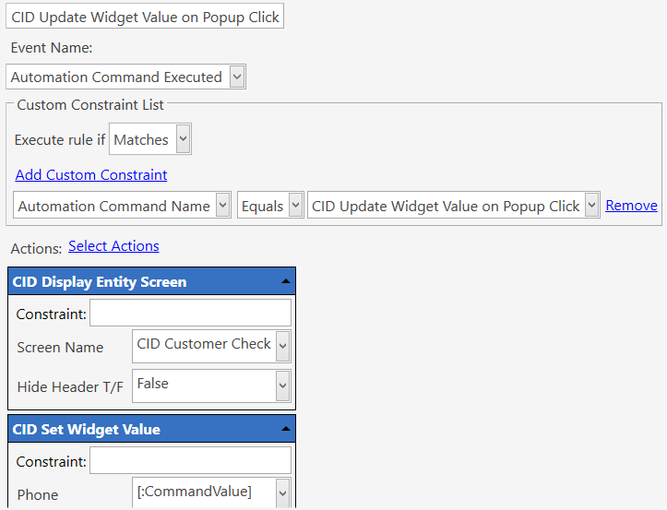667x510 pixels.
Task: Collapse the CID Display Entity Screen action
Action: click(286, 281)
